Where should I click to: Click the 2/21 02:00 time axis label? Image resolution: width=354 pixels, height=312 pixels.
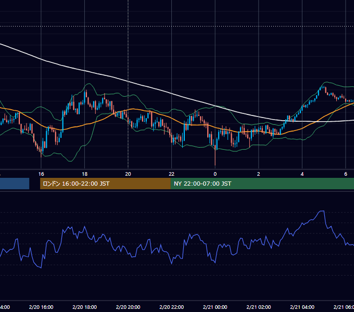pos(259,307)
